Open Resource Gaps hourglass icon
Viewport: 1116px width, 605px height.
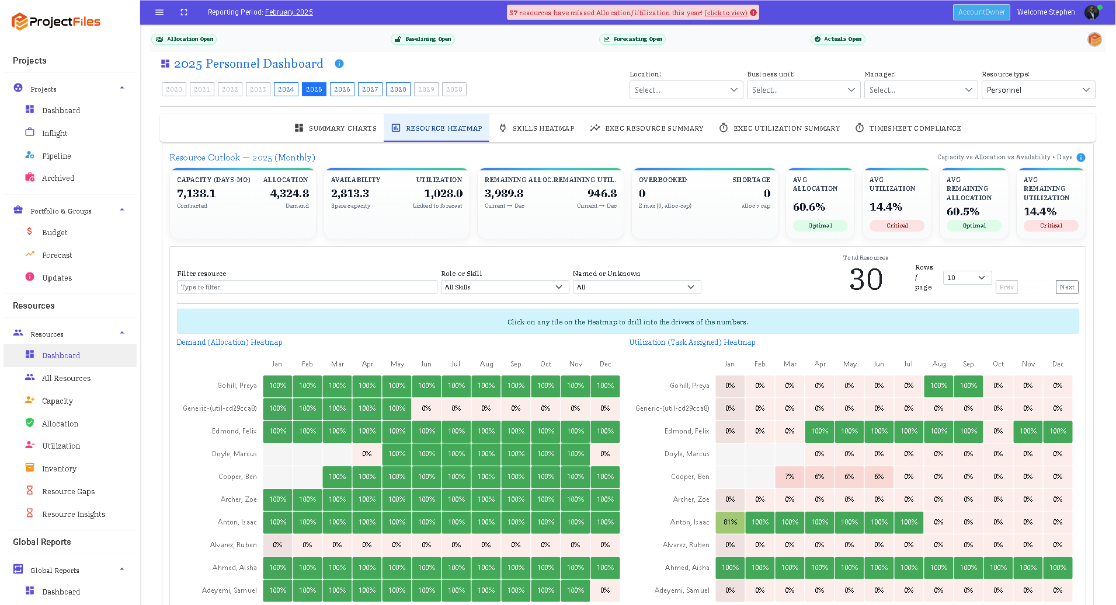(x=30, y=491)
